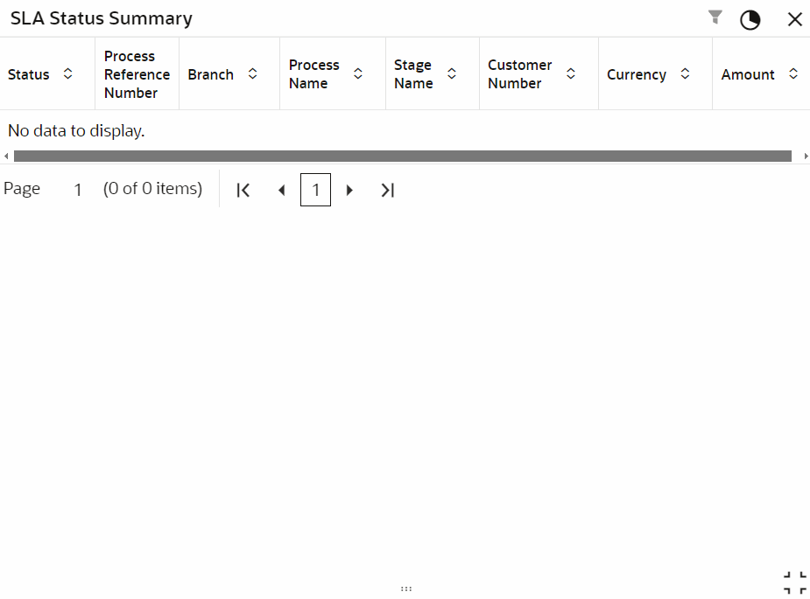The width and height of the screenshot is (810, 599).
Task: Select the Customer Number column header
Action: (x=520, y=73)
